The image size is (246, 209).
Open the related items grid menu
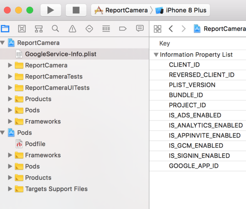coord(157,29)
